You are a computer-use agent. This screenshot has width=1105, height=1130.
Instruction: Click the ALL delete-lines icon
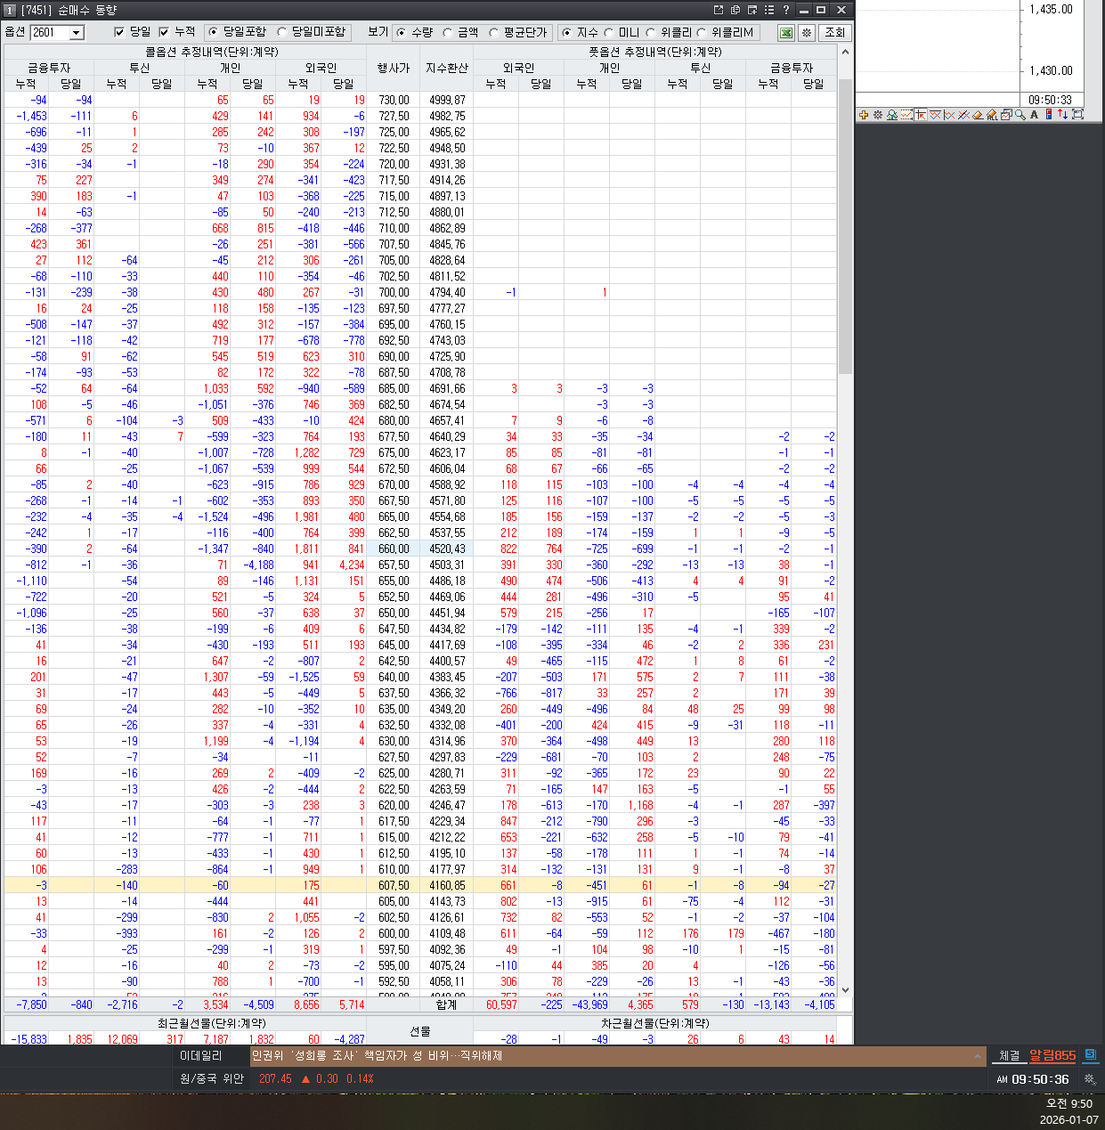pyautogui.click(x=992, y=115)
